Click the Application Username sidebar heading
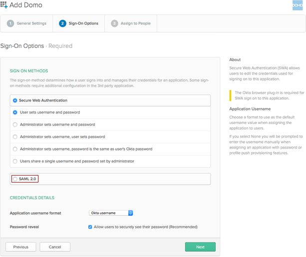Screen dimensions: 306x257 250,109
